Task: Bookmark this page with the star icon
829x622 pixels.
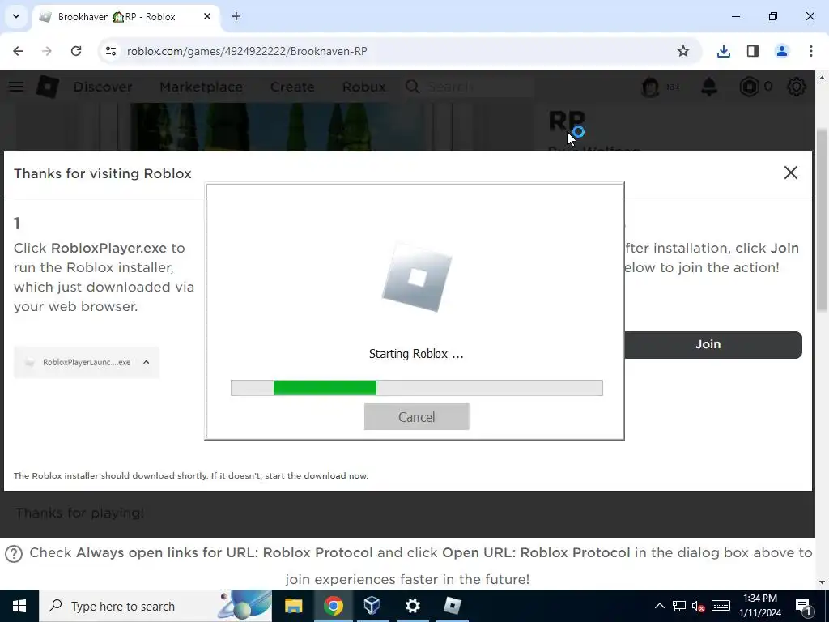Action: [x=683, y=51]
